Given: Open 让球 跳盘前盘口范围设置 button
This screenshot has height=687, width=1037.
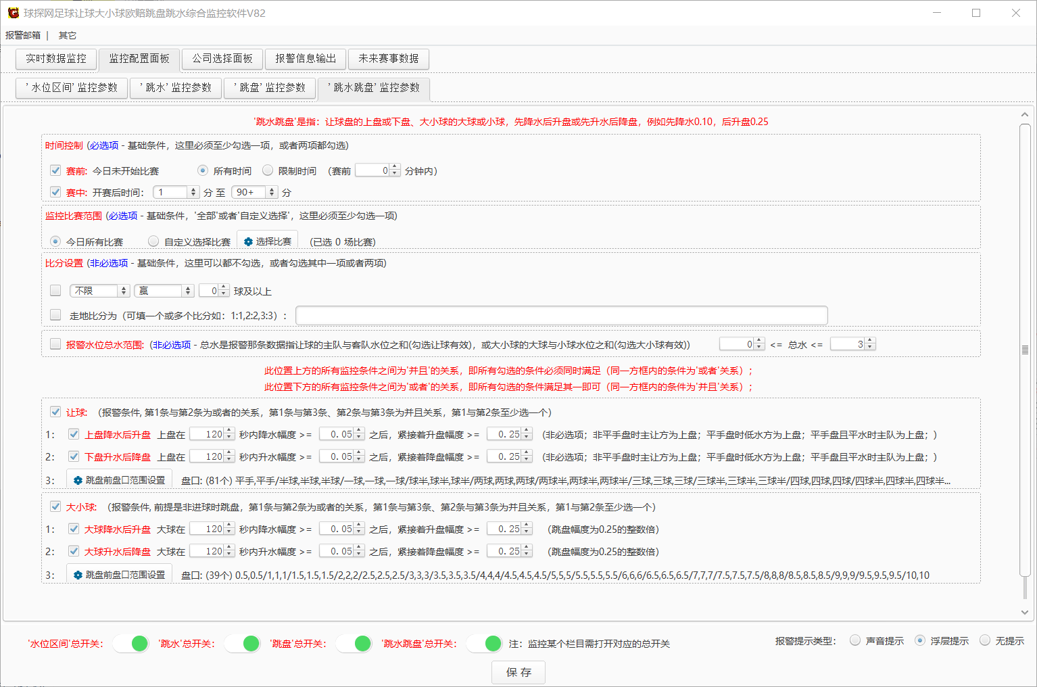Looking at the screenshot, I should (x=119, y=480).
